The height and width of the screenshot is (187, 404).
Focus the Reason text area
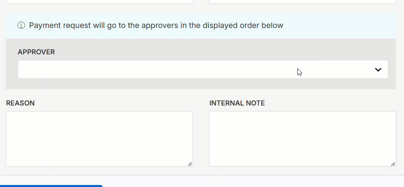tap(99, 139)
